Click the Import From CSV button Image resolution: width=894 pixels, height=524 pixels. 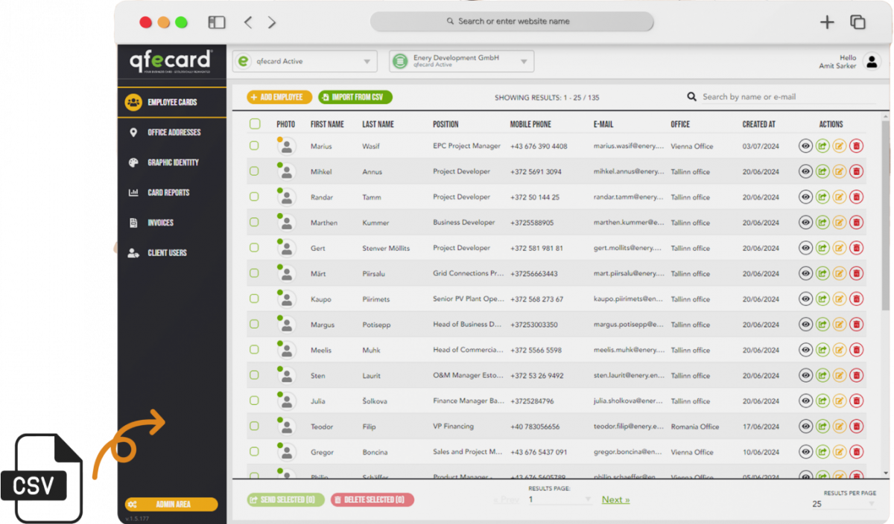[355, 97]
